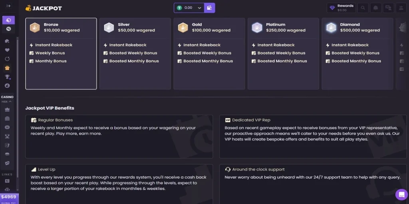
Task: Open the chat panel icon
Action: pos(388,8)
